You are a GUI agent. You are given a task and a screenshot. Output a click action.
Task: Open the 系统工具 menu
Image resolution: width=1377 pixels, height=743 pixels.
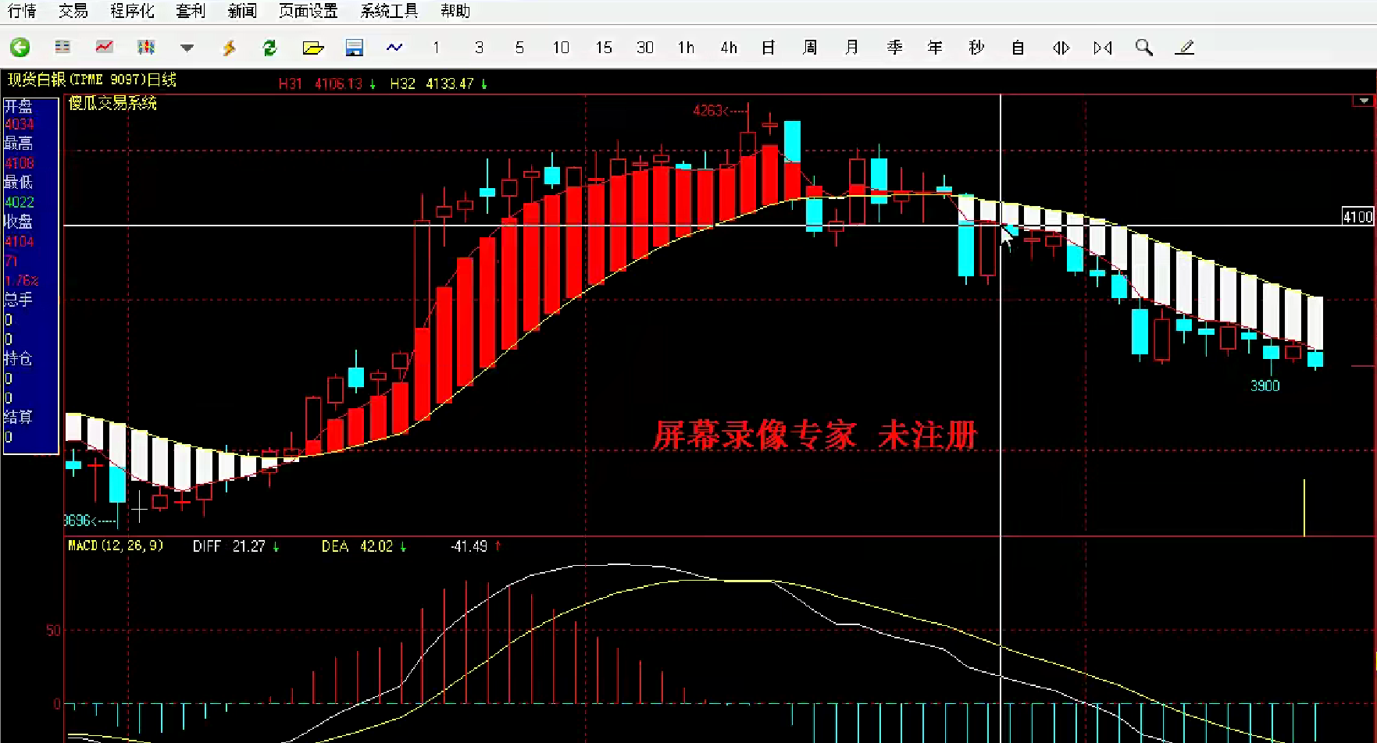click(389, 11)
